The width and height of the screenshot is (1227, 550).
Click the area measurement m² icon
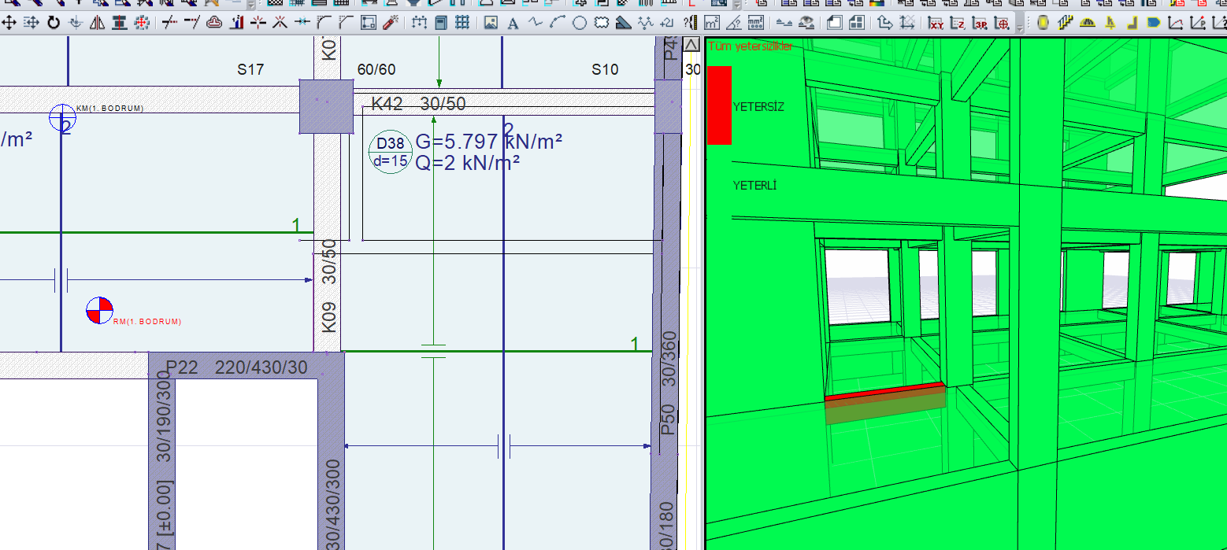pos(712,23)
